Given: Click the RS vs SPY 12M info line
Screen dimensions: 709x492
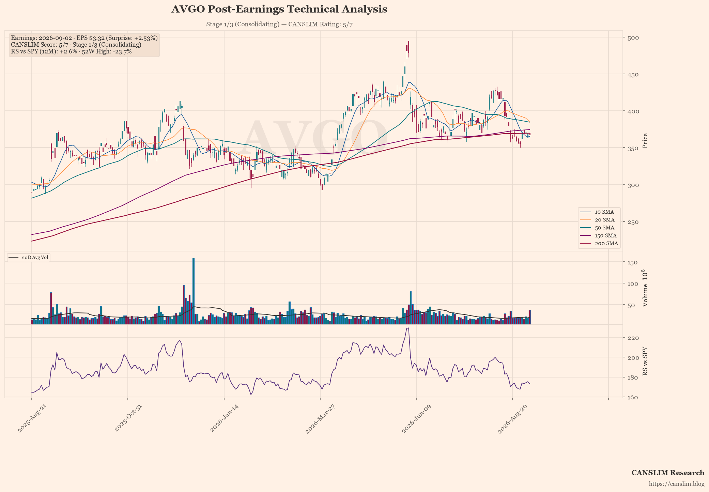Looking at the screenshot, I should [x=71, y=51].
